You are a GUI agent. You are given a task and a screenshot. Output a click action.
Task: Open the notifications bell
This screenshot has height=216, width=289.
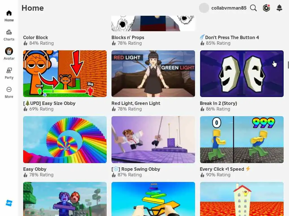[x=279, y=8]
